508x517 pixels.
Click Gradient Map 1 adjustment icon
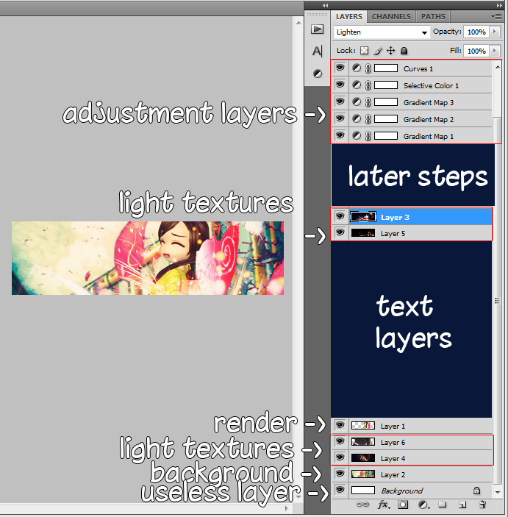357,135
